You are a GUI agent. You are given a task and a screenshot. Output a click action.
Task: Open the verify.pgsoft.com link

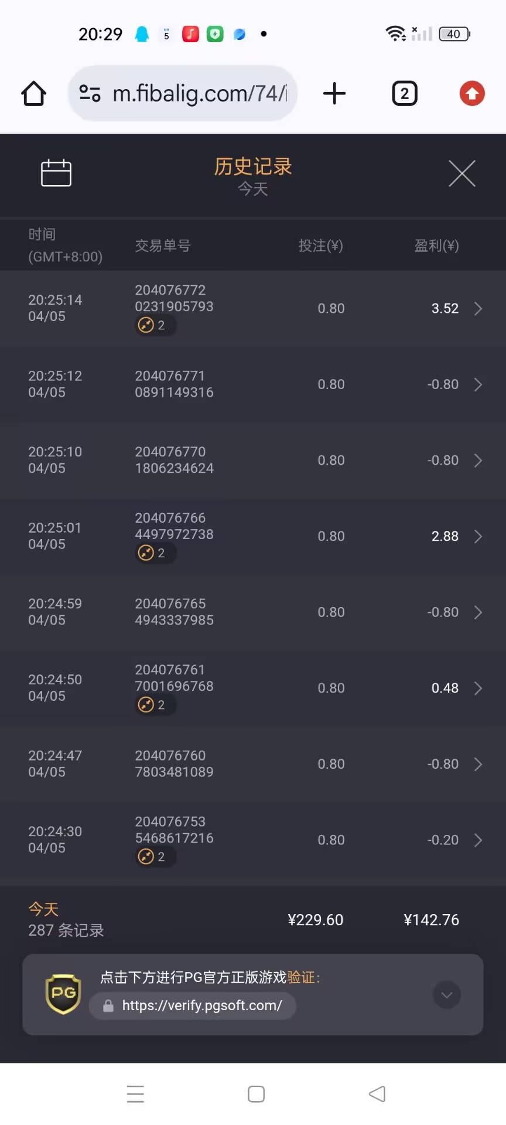point(201,1005)
